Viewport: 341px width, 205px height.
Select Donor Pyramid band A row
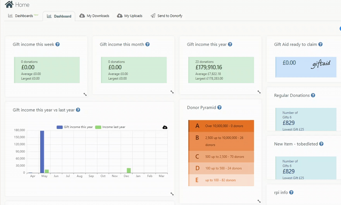point(221,126)
